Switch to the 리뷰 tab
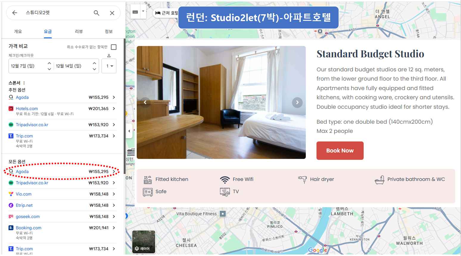This screenshot has width=461, height=256. 79,32
